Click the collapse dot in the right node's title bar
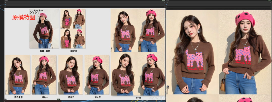The width and height of the screenshot is (272, 102). (x=168, y=3)
